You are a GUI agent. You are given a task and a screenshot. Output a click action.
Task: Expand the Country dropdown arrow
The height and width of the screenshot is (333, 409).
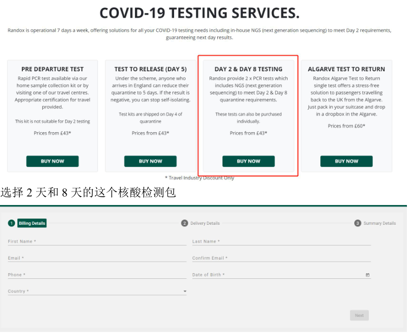coord(184,291)
